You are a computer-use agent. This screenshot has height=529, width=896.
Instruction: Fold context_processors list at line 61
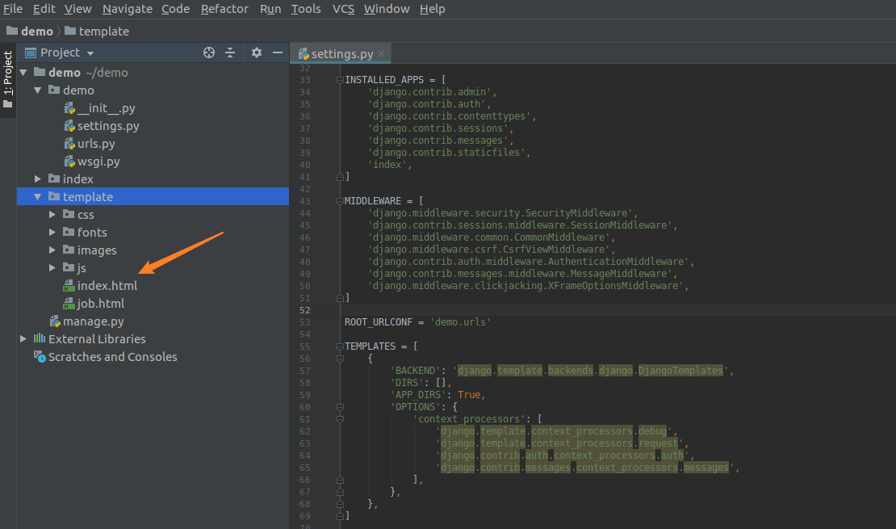(340, 419)
